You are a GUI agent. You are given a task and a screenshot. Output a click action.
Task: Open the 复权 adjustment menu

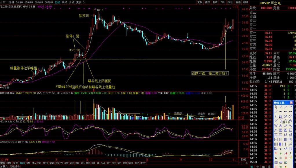pos(200,2)
